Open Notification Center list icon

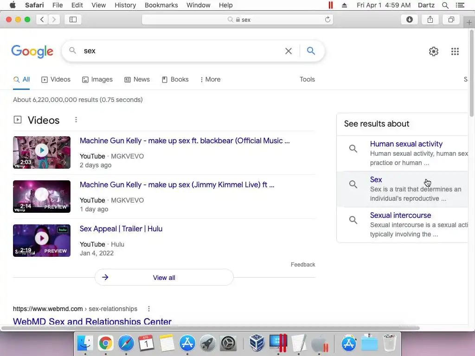460,5
